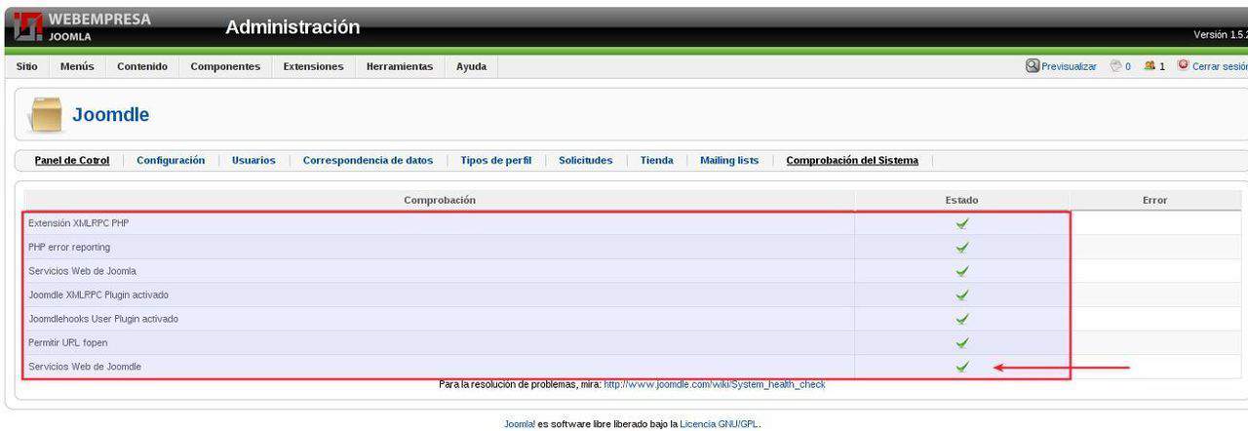Open the Mailing lists tab
The image size is (1248, 431).
tap(729, 160)
